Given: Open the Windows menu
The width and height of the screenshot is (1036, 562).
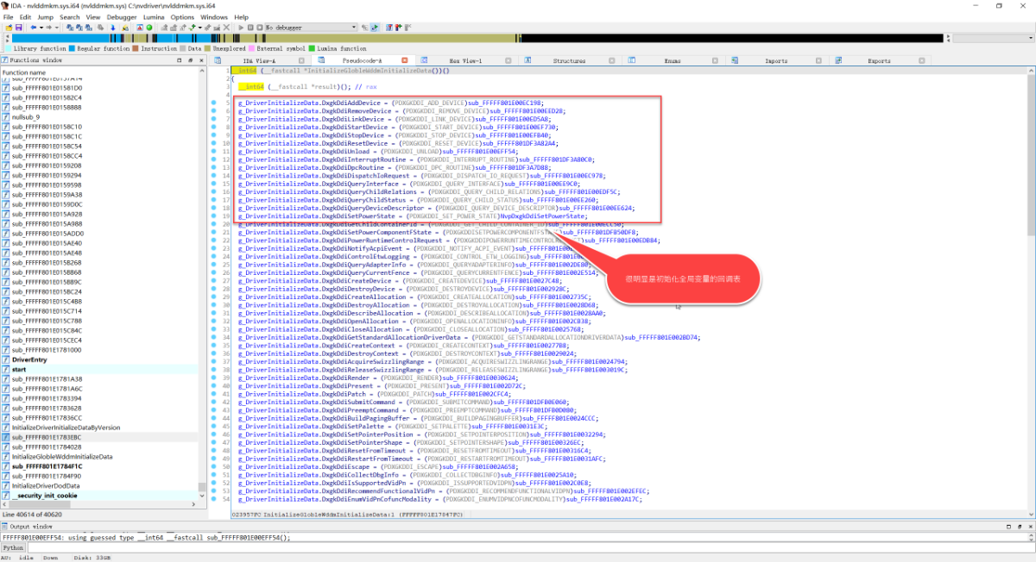Looking at the screenshot, I should (214, 16).
